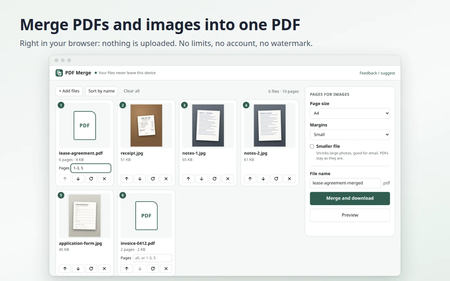This screenshot has width=450, height=281.
Task: Move receipt.jpg down in order
Action: 140,179
